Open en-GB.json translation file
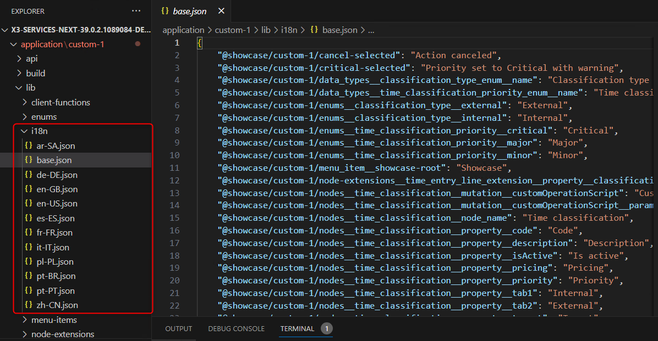Image resolution: width=658 pixels, height=341 pixels. (57, 189)
